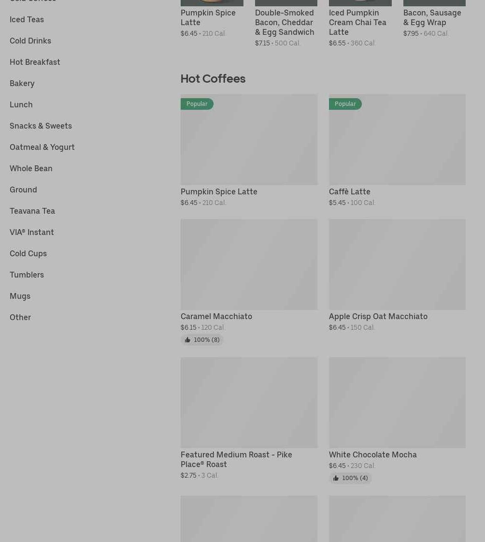Image resolution: width=485 pixels, height=542 pixels.
Task: Select Cold Drinks in the sidebar
Action: pyautogui.click(x=30, y=41)
